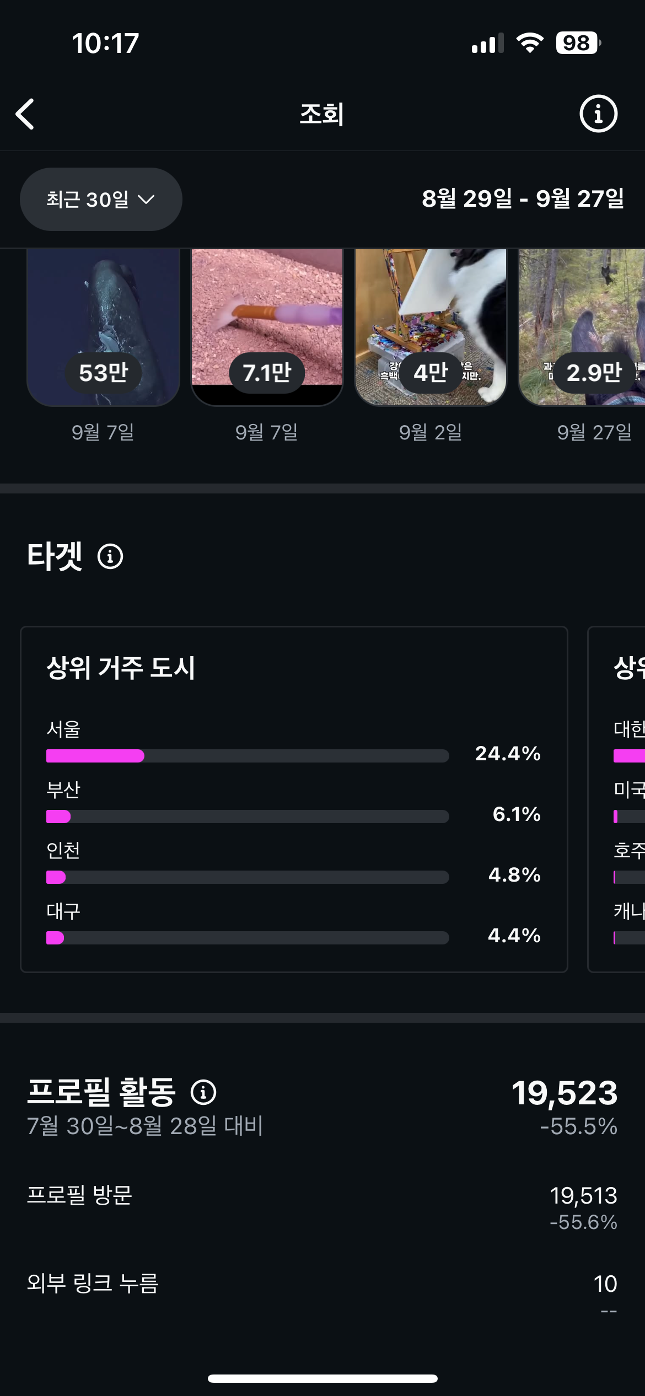Tap the back arrow icon

click(x=25, y=114)
